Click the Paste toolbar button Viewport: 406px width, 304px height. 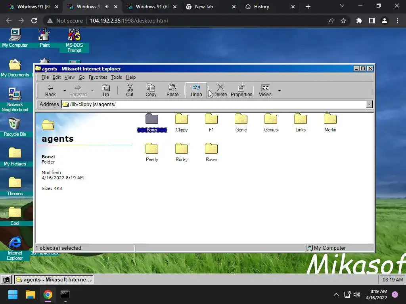pyautogui.click(x=172, y=91)
